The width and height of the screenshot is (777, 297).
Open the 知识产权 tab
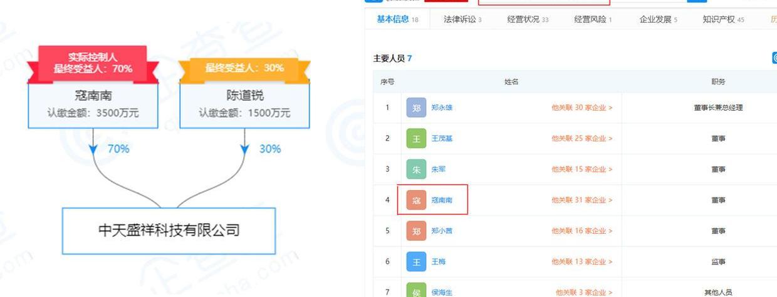(x=723, y=19)
